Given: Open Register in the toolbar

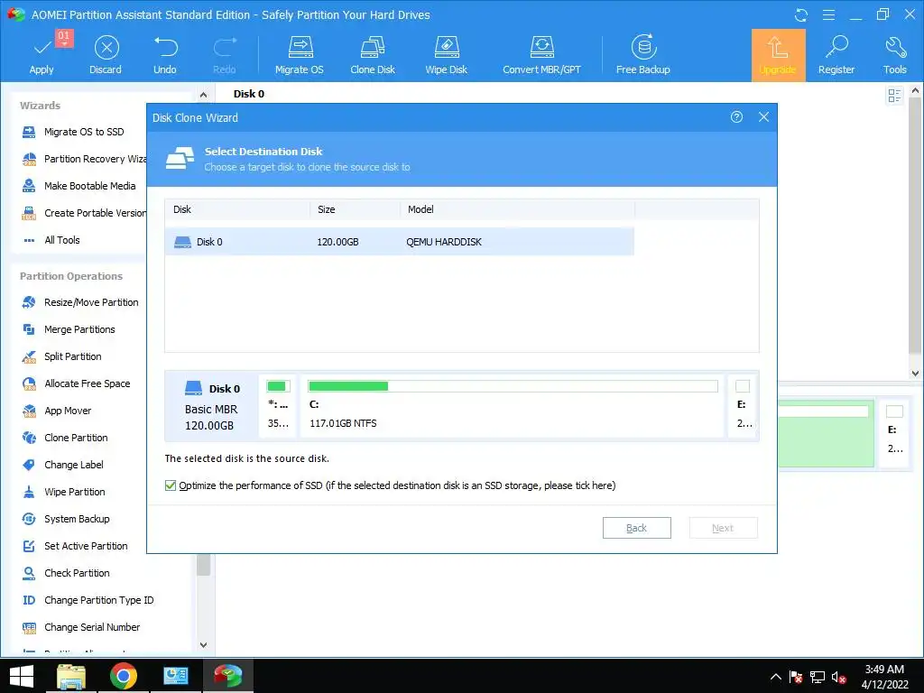Looking at the screenshot, I should tap(836, 55).
